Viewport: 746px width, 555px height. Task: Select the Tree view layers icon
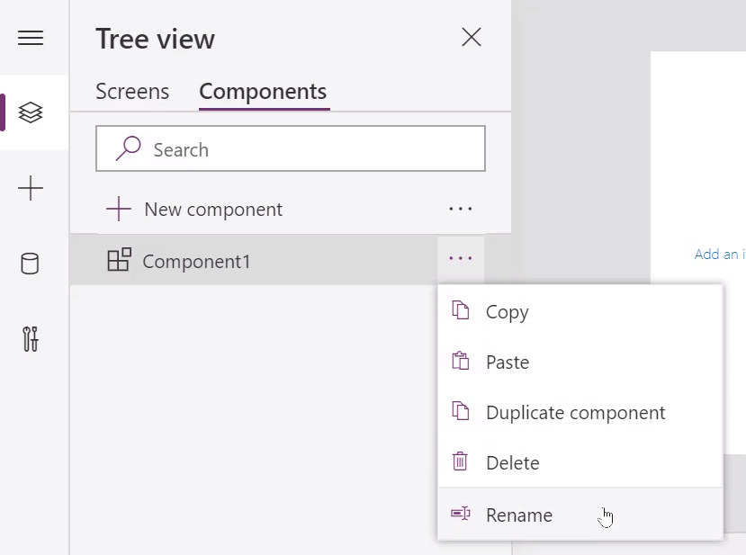[x=31, y=112]
